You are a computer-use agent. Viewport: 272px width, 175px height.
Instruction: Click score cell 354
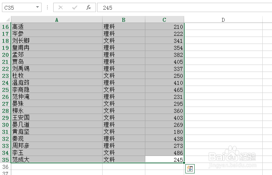pos(164,47)
